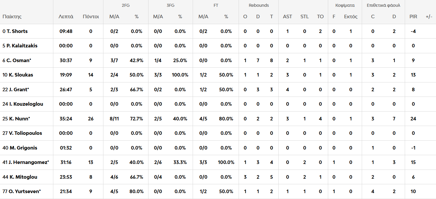Click the STL column header

[305, 16]
